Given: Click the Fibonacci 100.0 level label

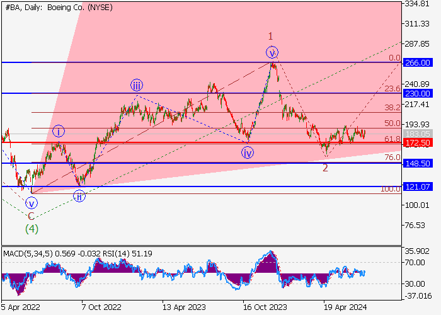Looking at the screenshot, I should click(391, 189).
